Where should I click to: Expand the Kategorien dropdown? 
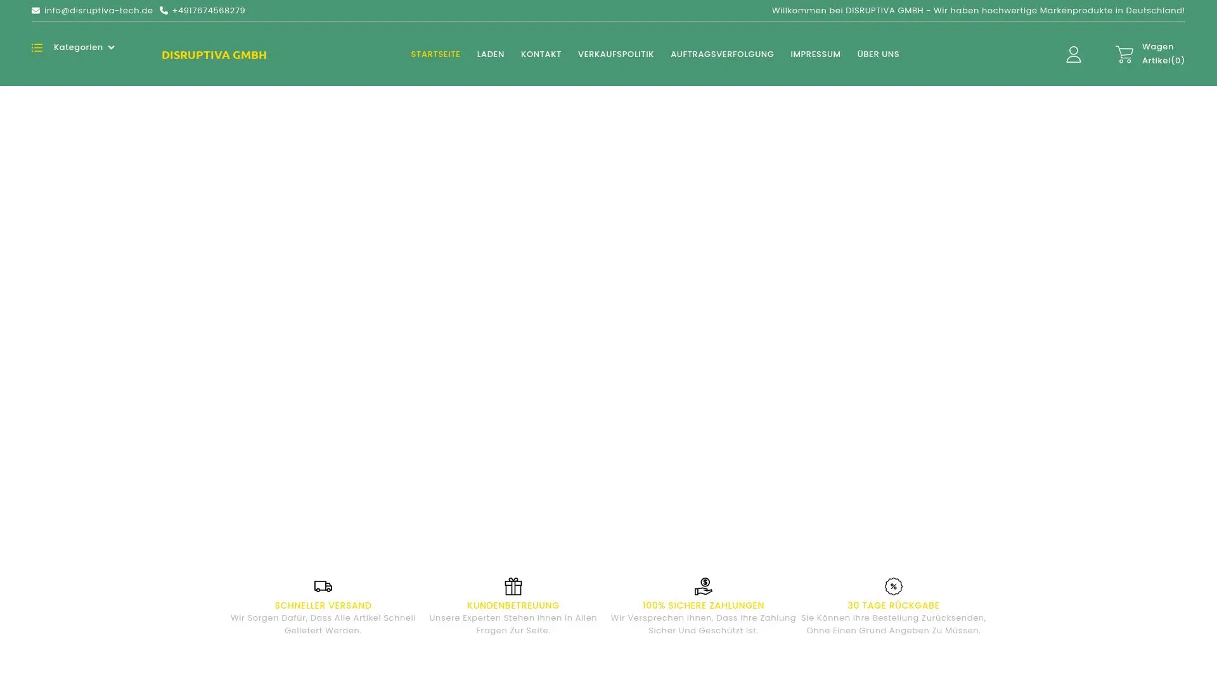pyautogui.click(x=78, y=47)
